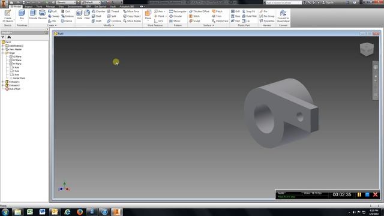Collapse the Origin folder node

(x=3, y=53)
